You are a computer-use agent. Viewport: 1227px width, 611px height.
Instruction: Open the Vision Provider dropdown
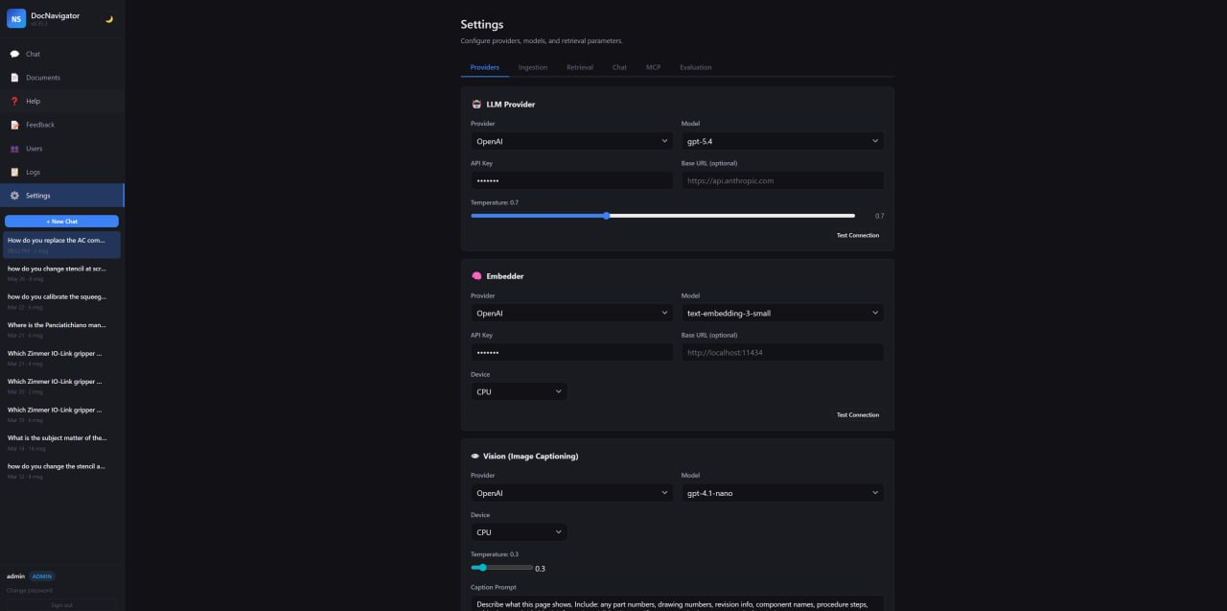coord(571,493)
